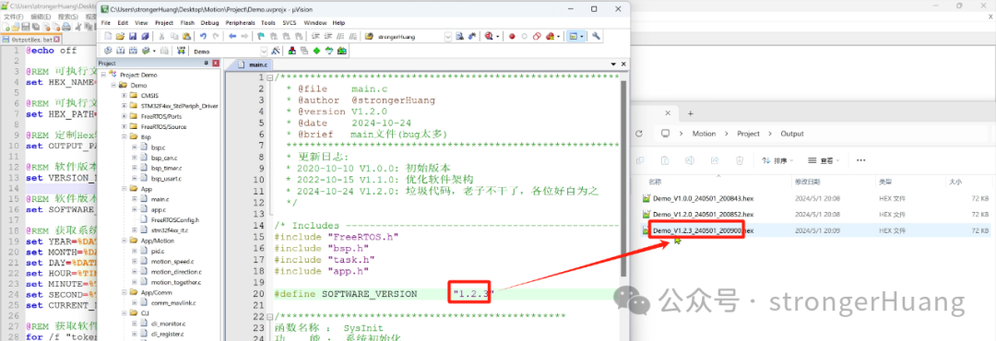
Task: Select Outputfiles.bat tab in background editor
Action: tap(31, 40)
